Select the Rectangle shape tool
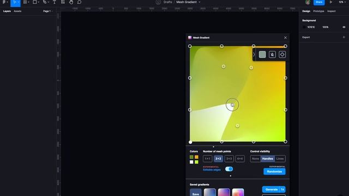The height and width of the screenshot is (196, 349). (35, 2)
